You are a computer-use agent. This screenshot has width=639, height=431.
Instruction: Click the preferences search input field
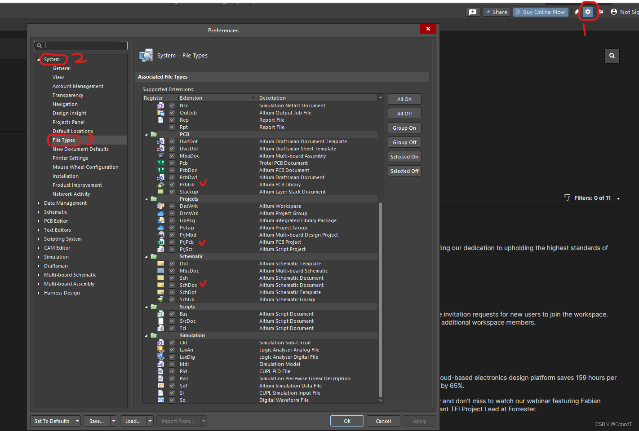coord(81,45)
